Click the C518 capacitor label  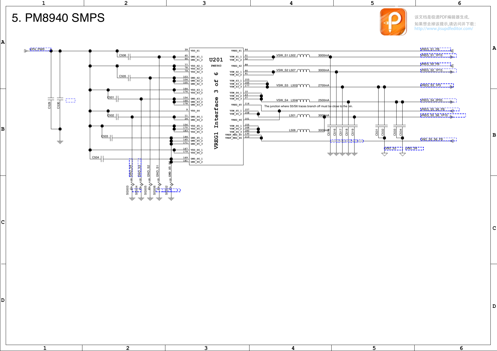(x=346, y=132)
